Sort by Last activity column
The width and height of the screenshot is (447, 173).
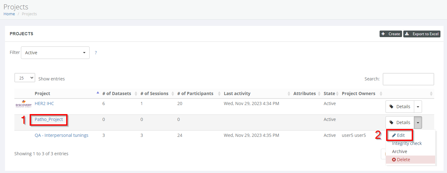pyautogui.click(x=237, y=94)
